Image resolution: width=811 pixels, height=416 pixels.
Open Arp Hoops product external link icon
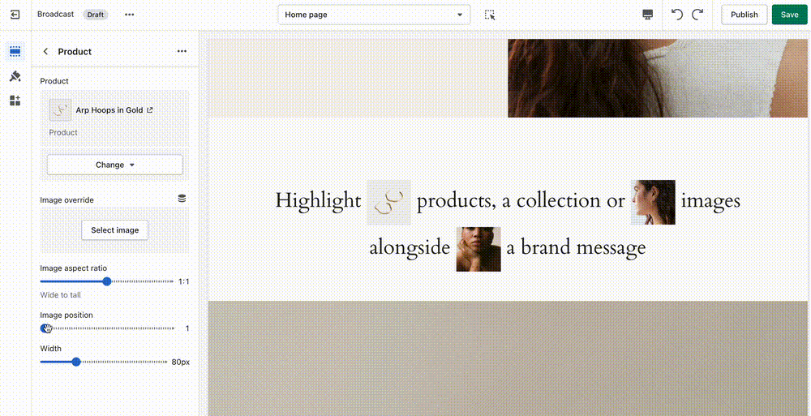(149, 110)
